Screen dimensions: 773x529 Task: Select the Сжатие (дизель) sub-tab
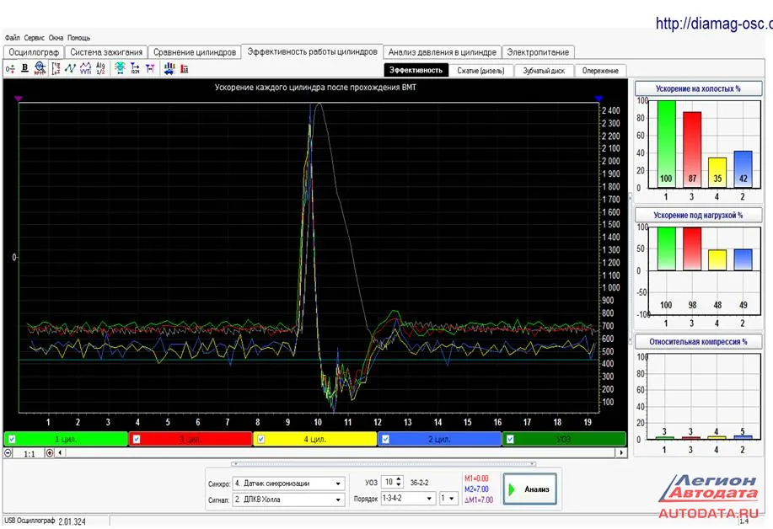(x=480, y=71)
